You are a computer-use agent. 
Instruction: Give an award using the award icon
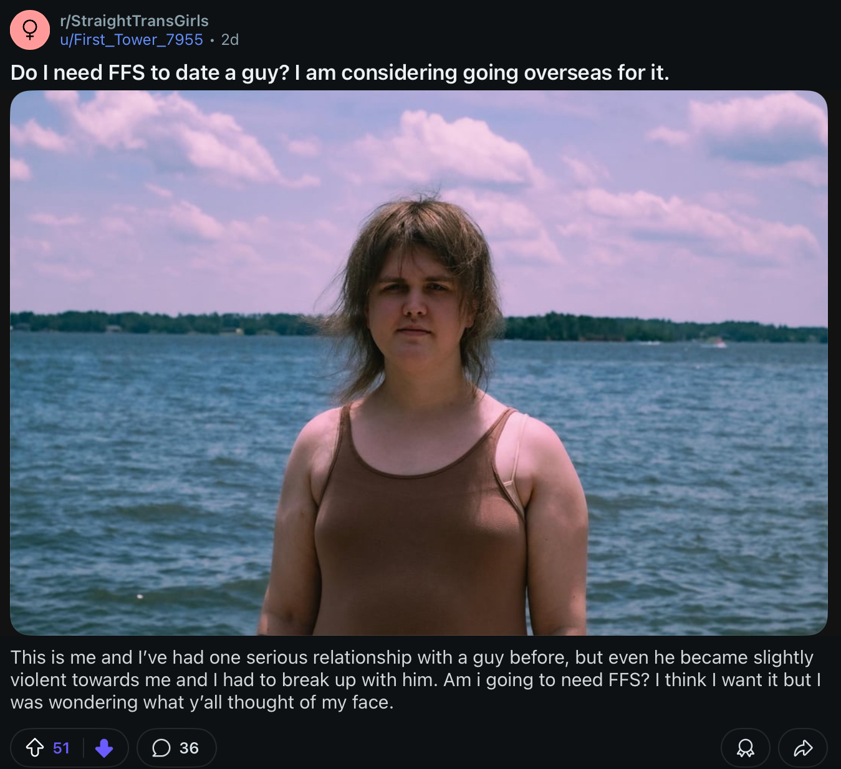[x=746, y=748]
